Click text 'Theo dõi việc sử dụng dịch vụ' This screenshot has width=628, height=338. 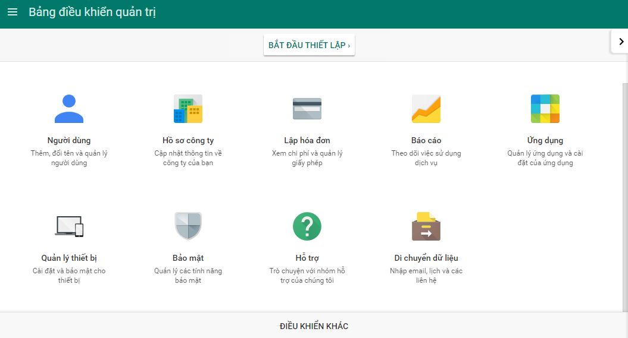tap(426, 158)
